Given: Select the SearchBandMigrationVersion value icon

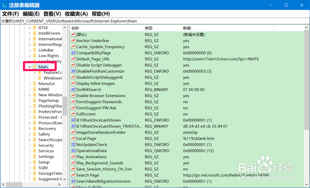Looking at the screenshot, I should 73,181.
